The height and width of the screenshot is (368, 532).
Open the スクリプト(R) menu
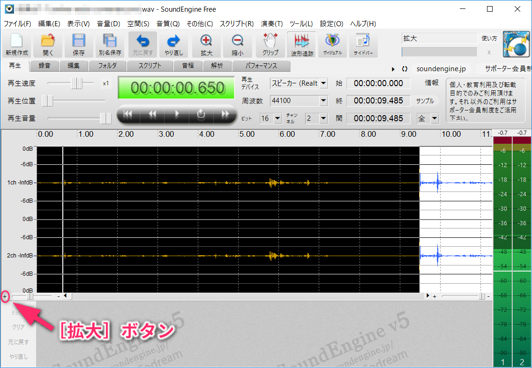(x=237, y=24)
